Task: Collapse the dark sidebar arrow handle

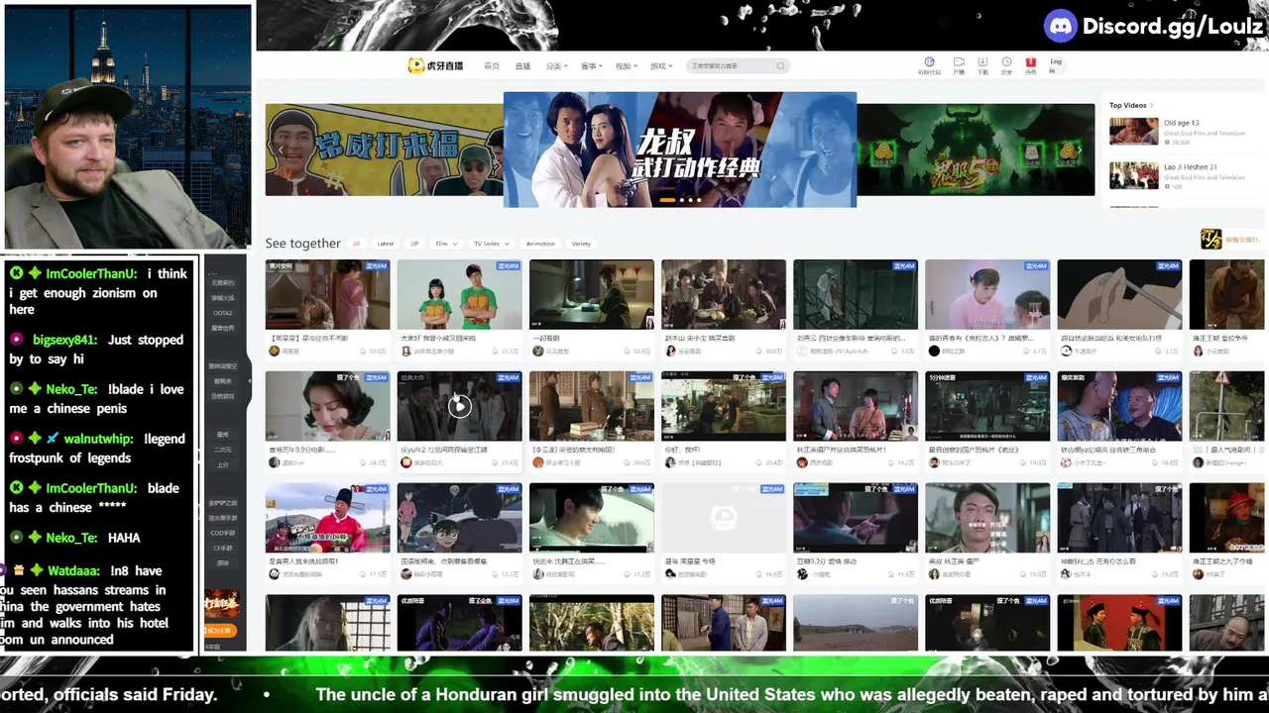Action: [248, 380]
